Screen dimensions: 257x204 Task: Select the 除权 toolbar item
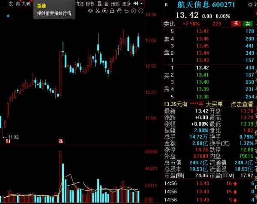click(90, 3)
